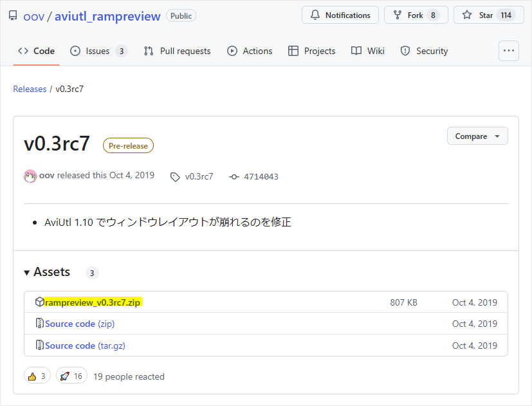Download Source code (zip)
The width and height of the screenshot is (532, 406).
pyautogui.click(x=80, y=324)
